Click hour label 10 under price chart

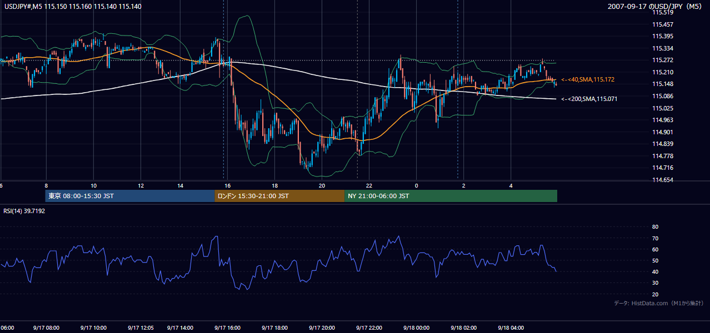93,185
